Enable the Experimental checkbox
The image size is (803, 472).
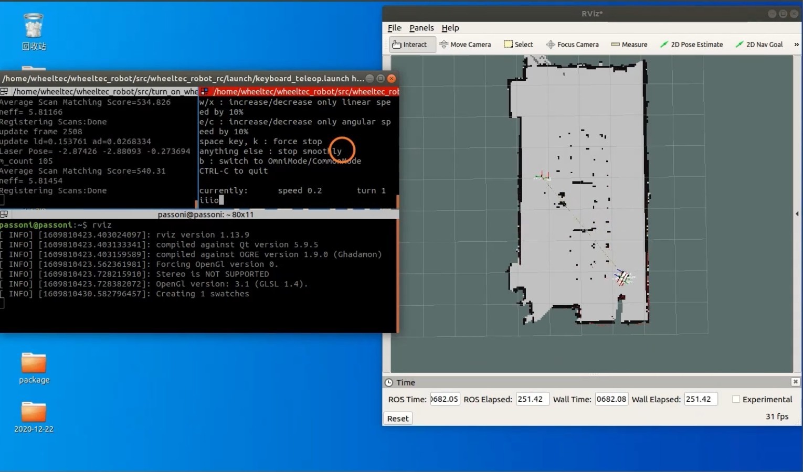pyautogui.click(x=736, y=399)
